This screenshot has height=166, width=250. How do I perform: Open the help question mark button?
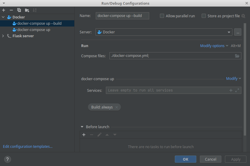point(7,159)
